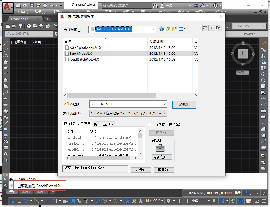270x207 pixels.
Task: Click the 登录 sign-in button
Action: [166, 6]
